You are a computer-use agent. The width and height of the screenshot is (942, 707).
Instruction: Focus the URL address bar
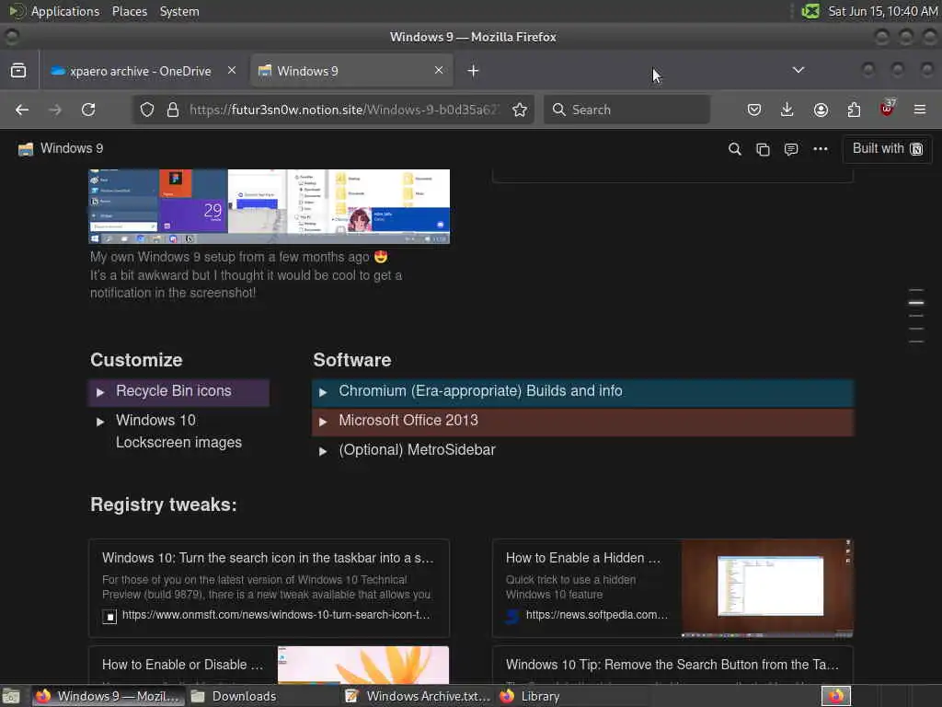344,110
